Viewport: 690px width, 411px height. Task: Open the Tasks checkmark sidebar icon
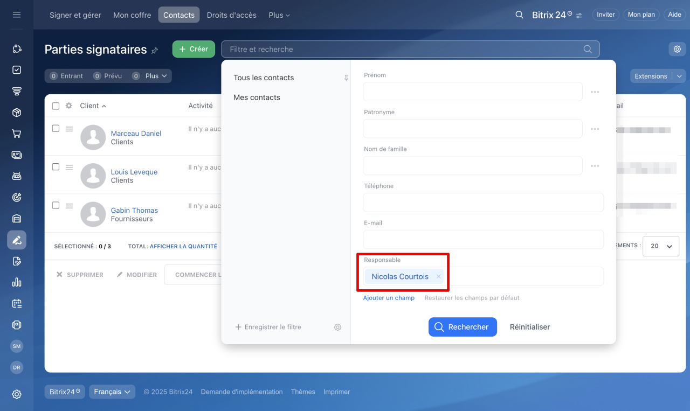(17, 70)
